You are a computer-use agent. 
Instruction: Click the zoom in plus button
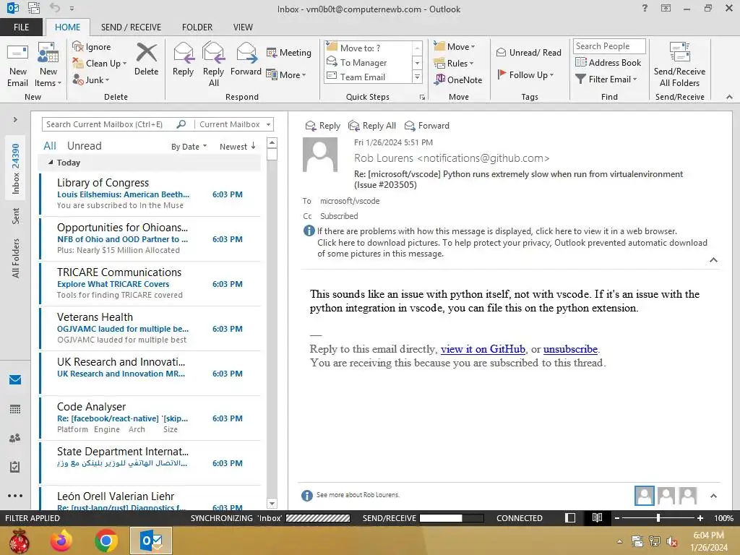pos(700,517)
